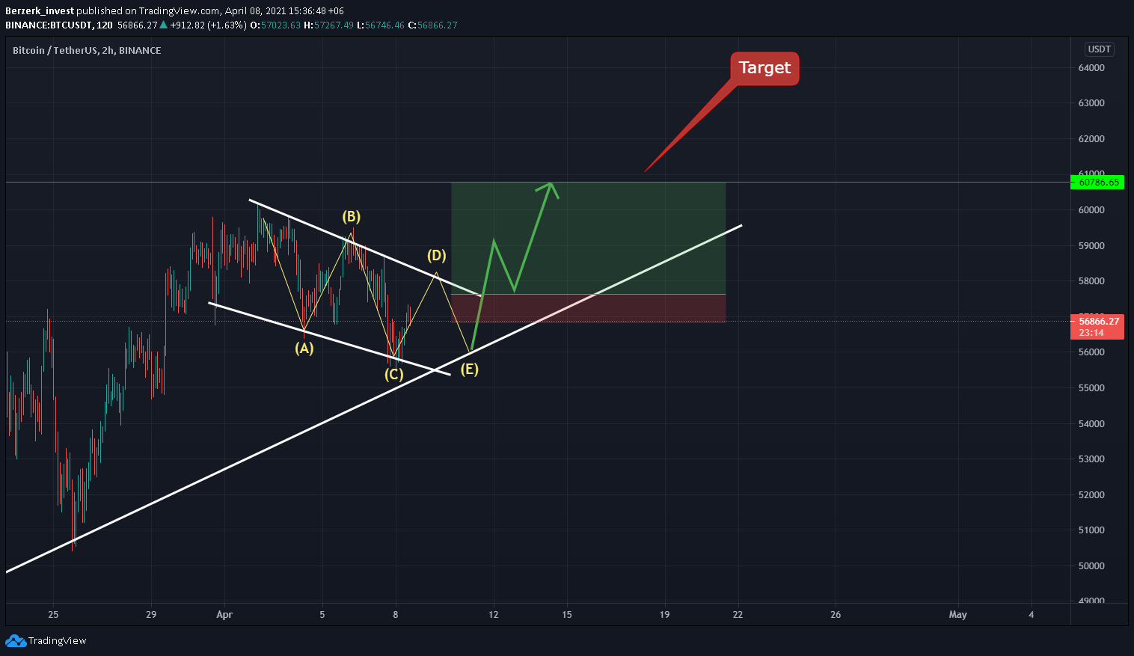Click the Bitcoin / TetherUS chart title
1134x656 pixels.
87,50
